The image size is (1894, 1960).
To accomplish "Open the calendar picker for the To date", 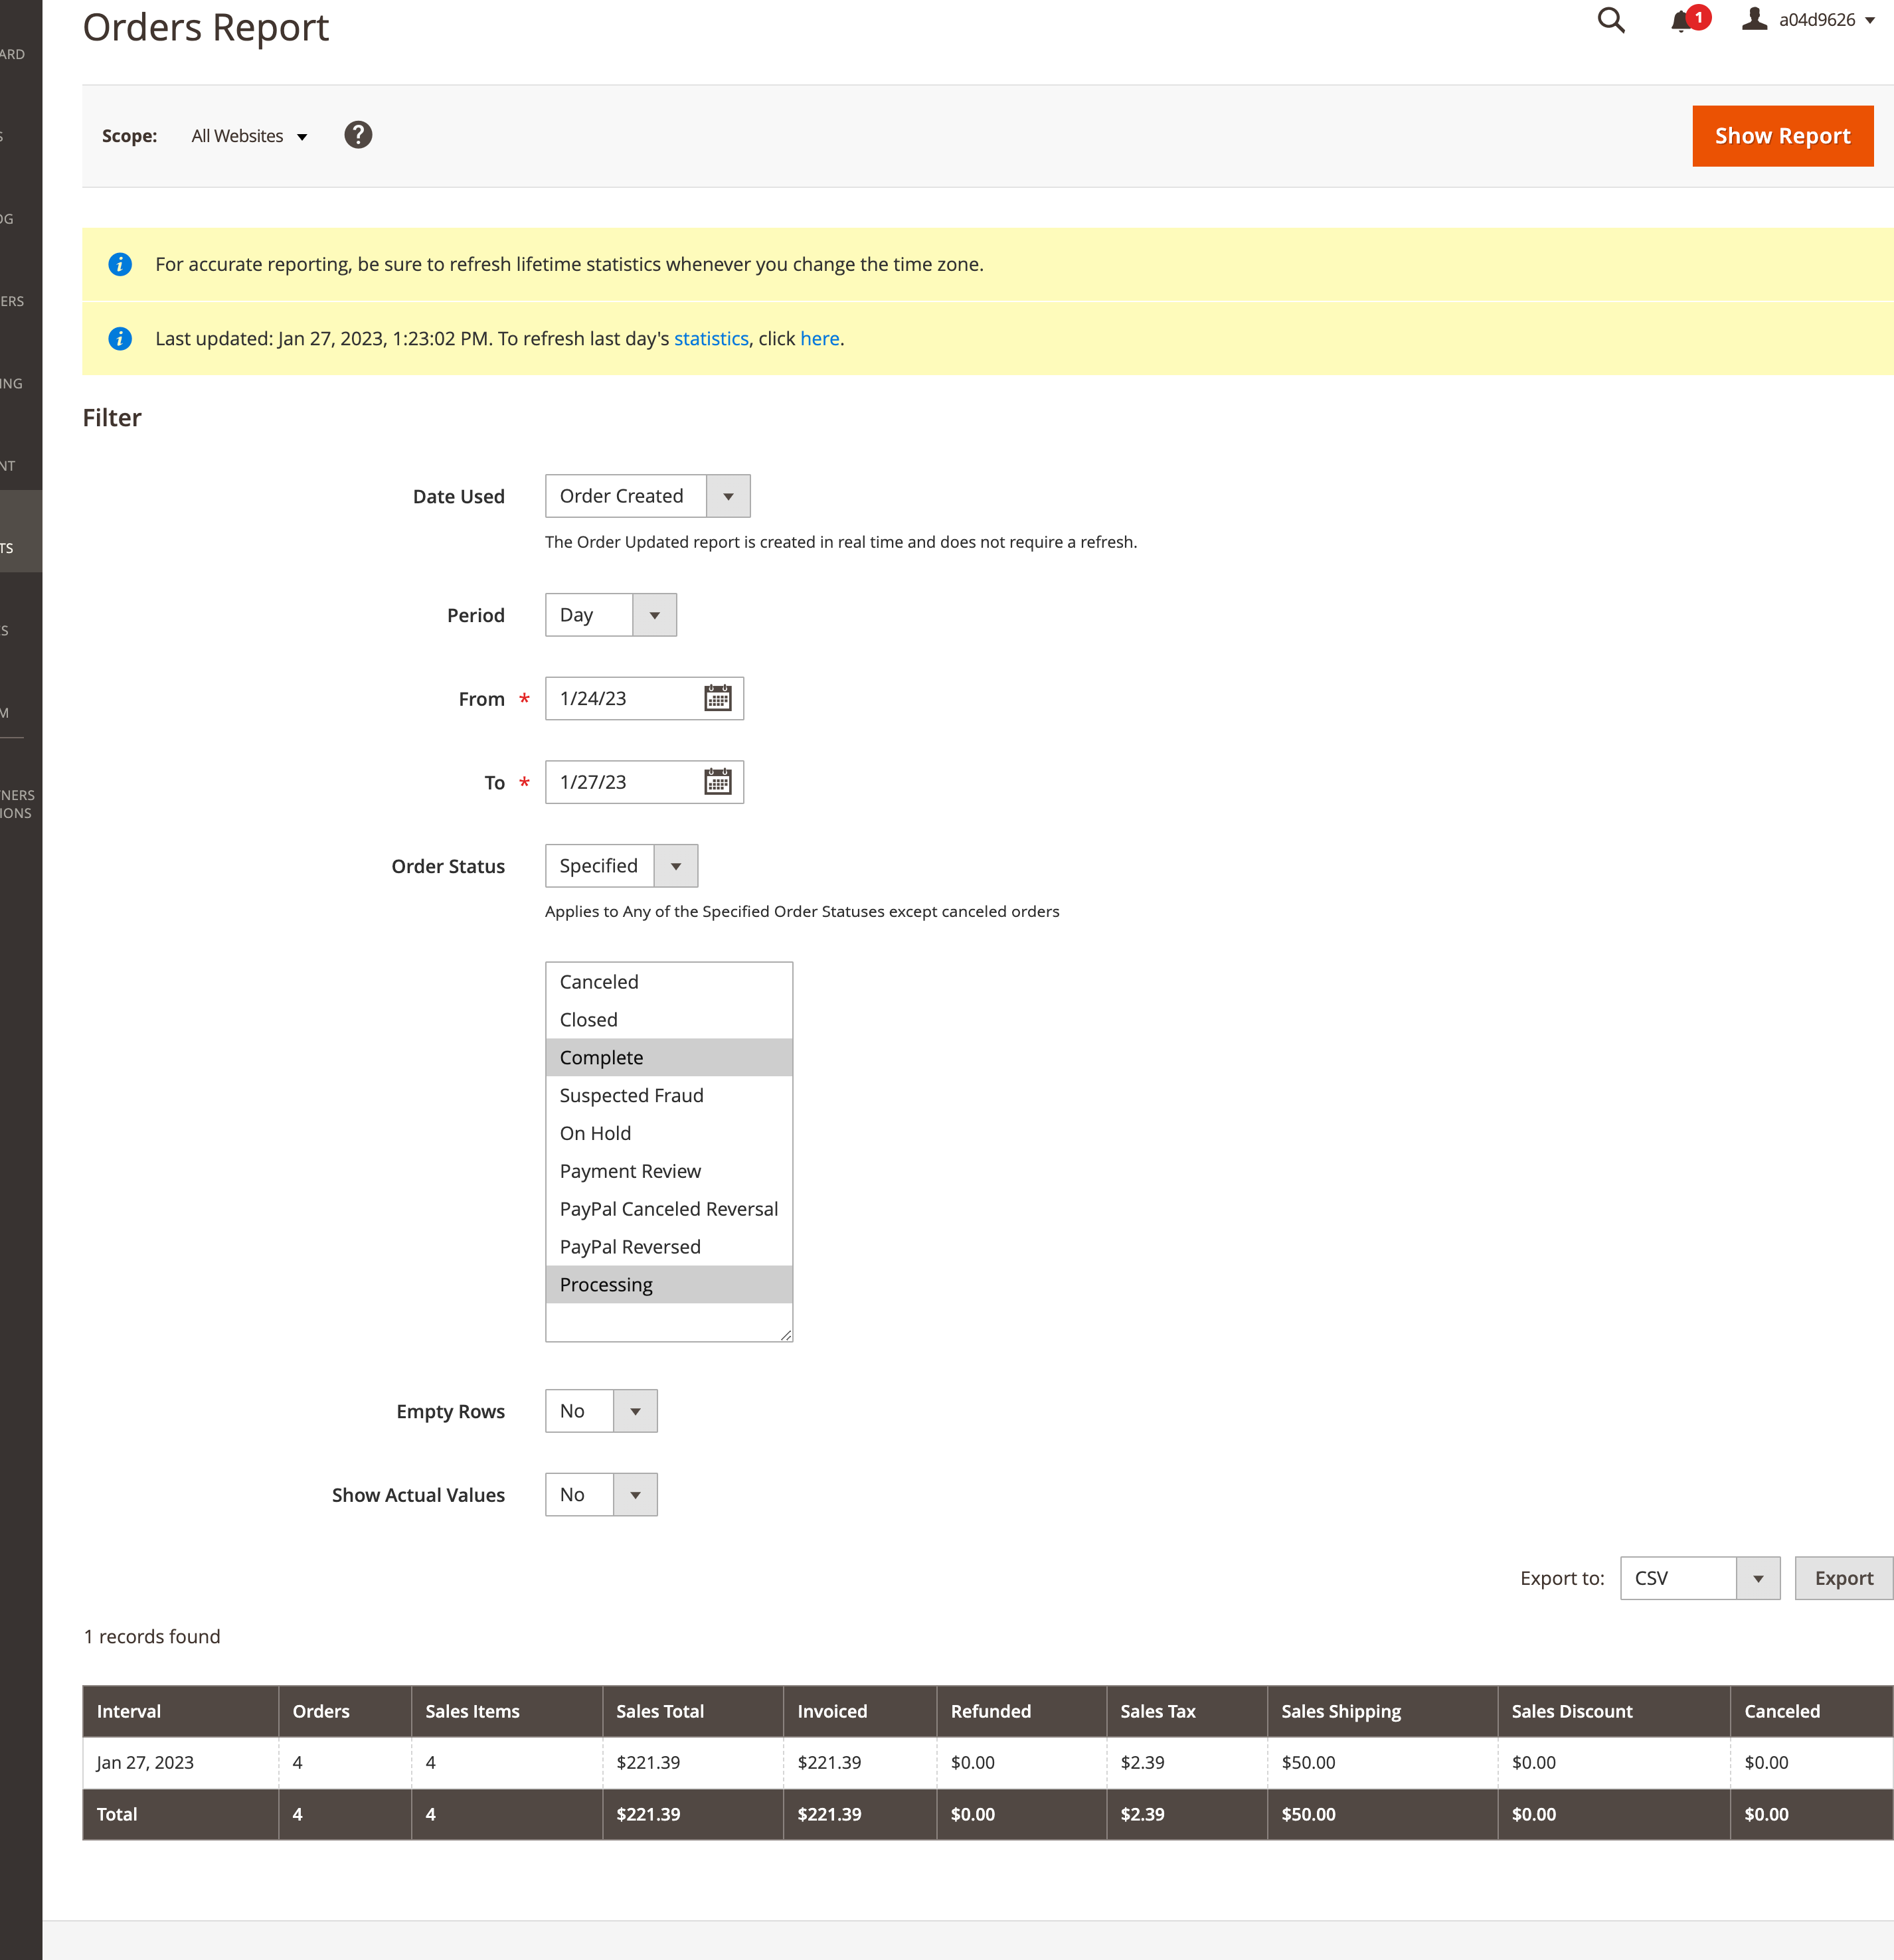I will [x=718, y=782].
